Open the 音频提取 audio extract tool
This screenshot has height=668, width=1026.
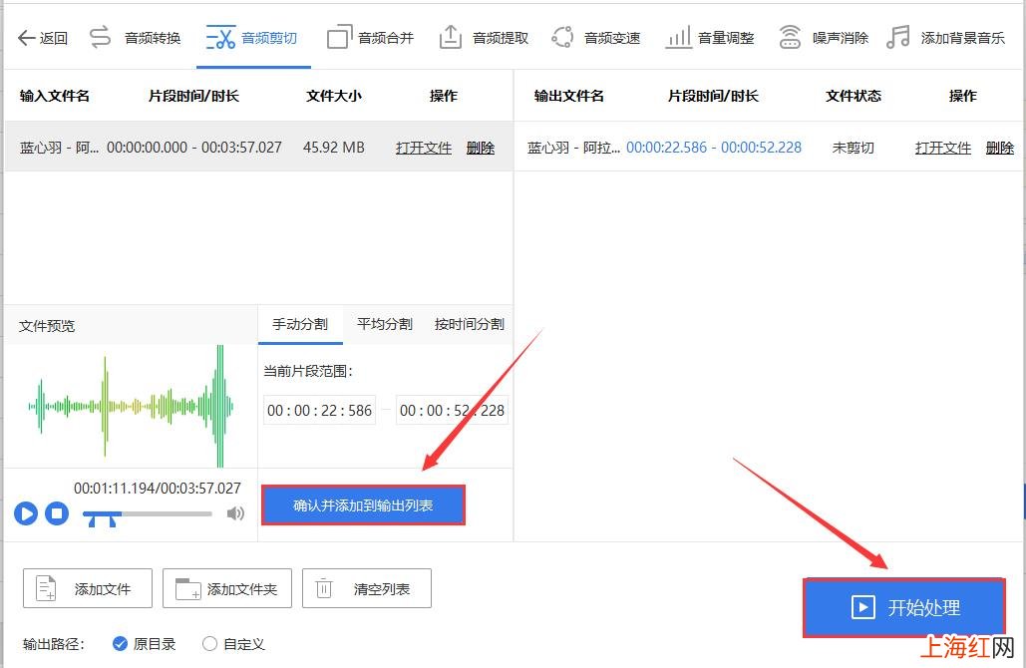[484, 38]
